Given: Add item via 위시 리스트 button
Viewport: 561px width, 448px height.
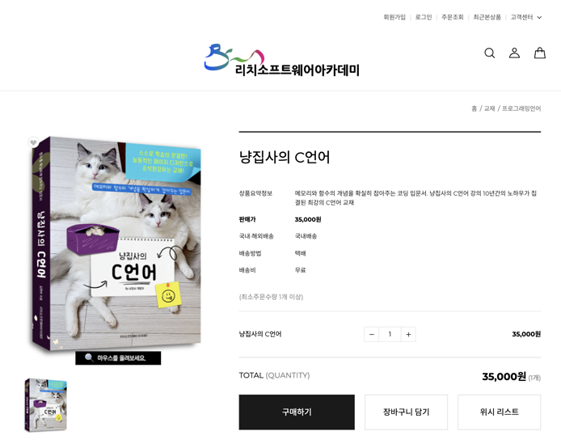Looking at the screenshot, I should tap(499, 412).
